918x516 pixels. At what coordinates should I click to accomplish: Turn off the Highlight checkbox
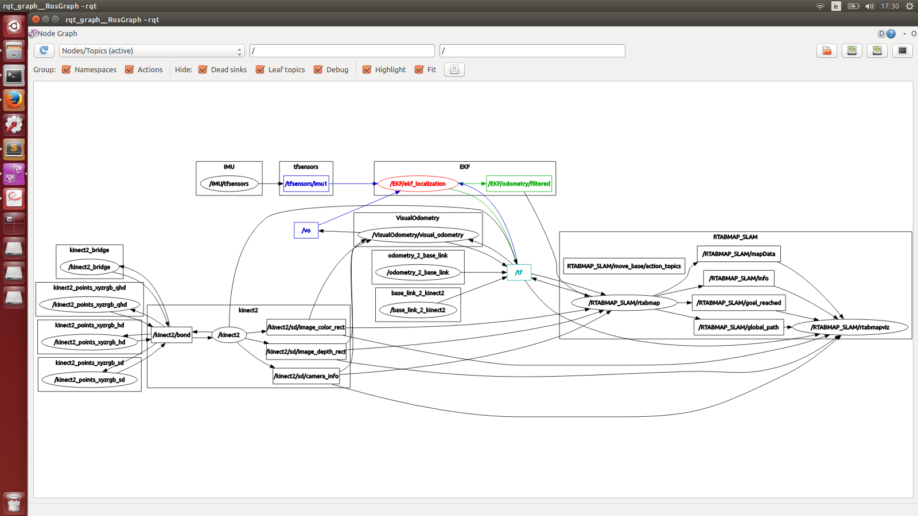pyautogui.click(x=367, y=70)
